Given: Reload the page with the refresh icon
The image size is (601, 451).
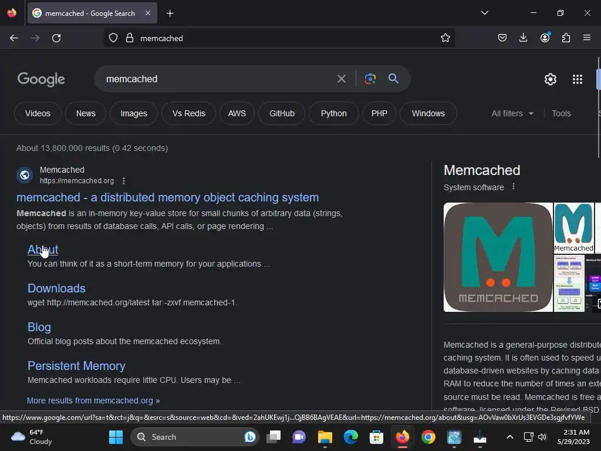Looking at the screenshot, I should [56, 38].
